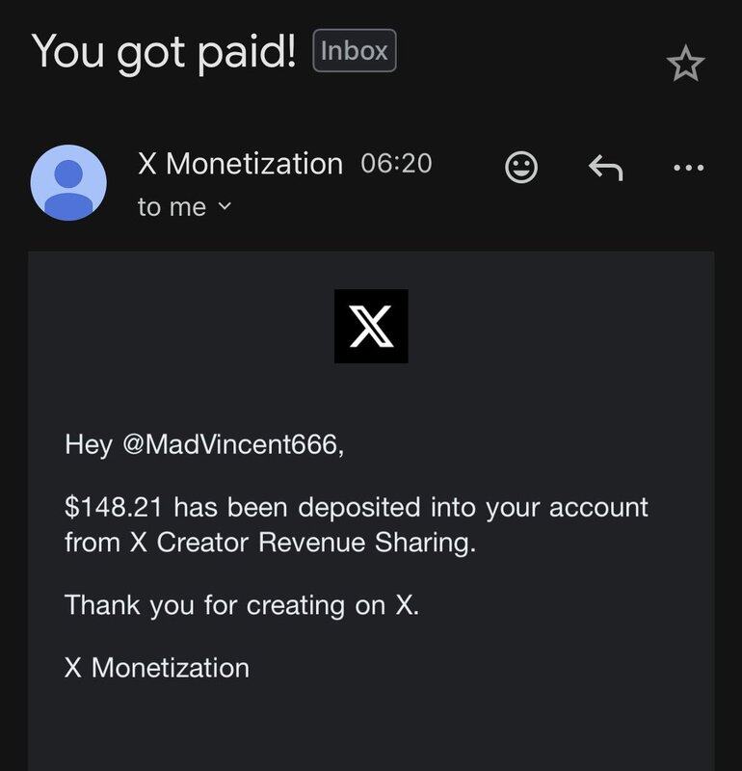Expand recipient details chevron beside "to me"

coord(225,206)
